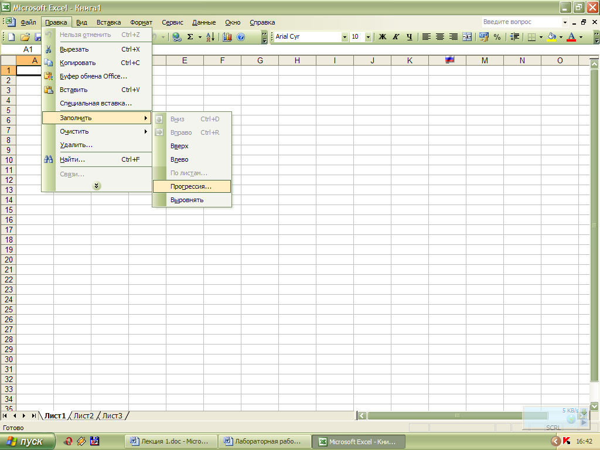Open the font name dropdown
Image resolution: width=600 pixels, height=450 pixels.
(345, 37)
